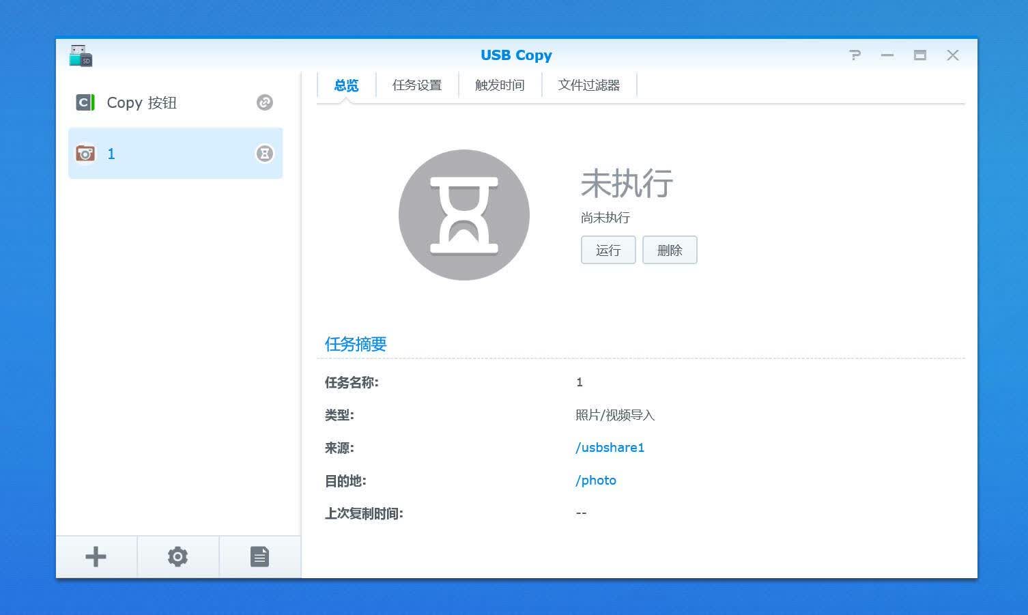Click the 删除 button
Image resolution: width=1028 pixels, height=615 pixels.
coord(670,250)
